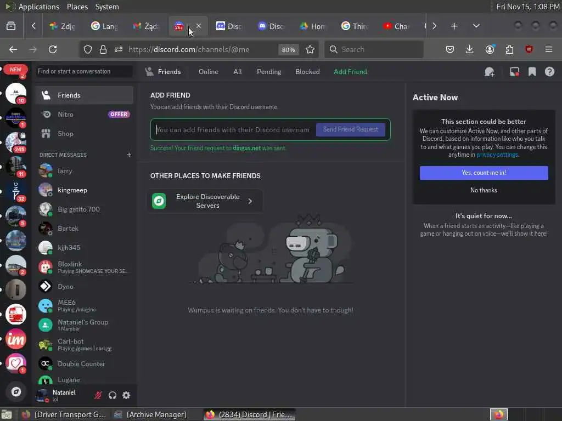Open Nataniel's Group chat

click(84, 325)
